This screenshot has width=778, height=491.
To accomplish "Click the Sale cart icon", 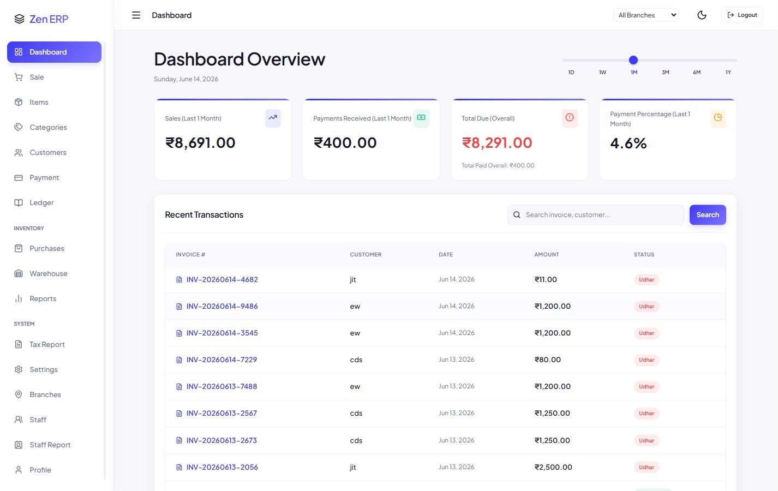I will click(19, 77).
